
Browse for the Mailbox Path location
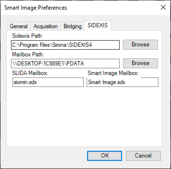point(140,63)
